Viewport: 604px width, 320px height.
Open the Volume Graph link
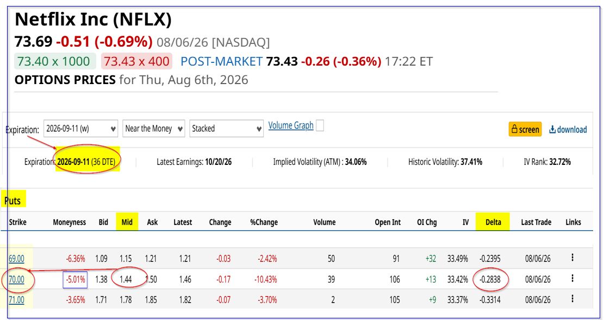[291, 126]
